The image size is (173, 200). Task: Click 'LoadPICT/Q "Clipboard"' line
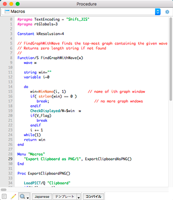47,183
